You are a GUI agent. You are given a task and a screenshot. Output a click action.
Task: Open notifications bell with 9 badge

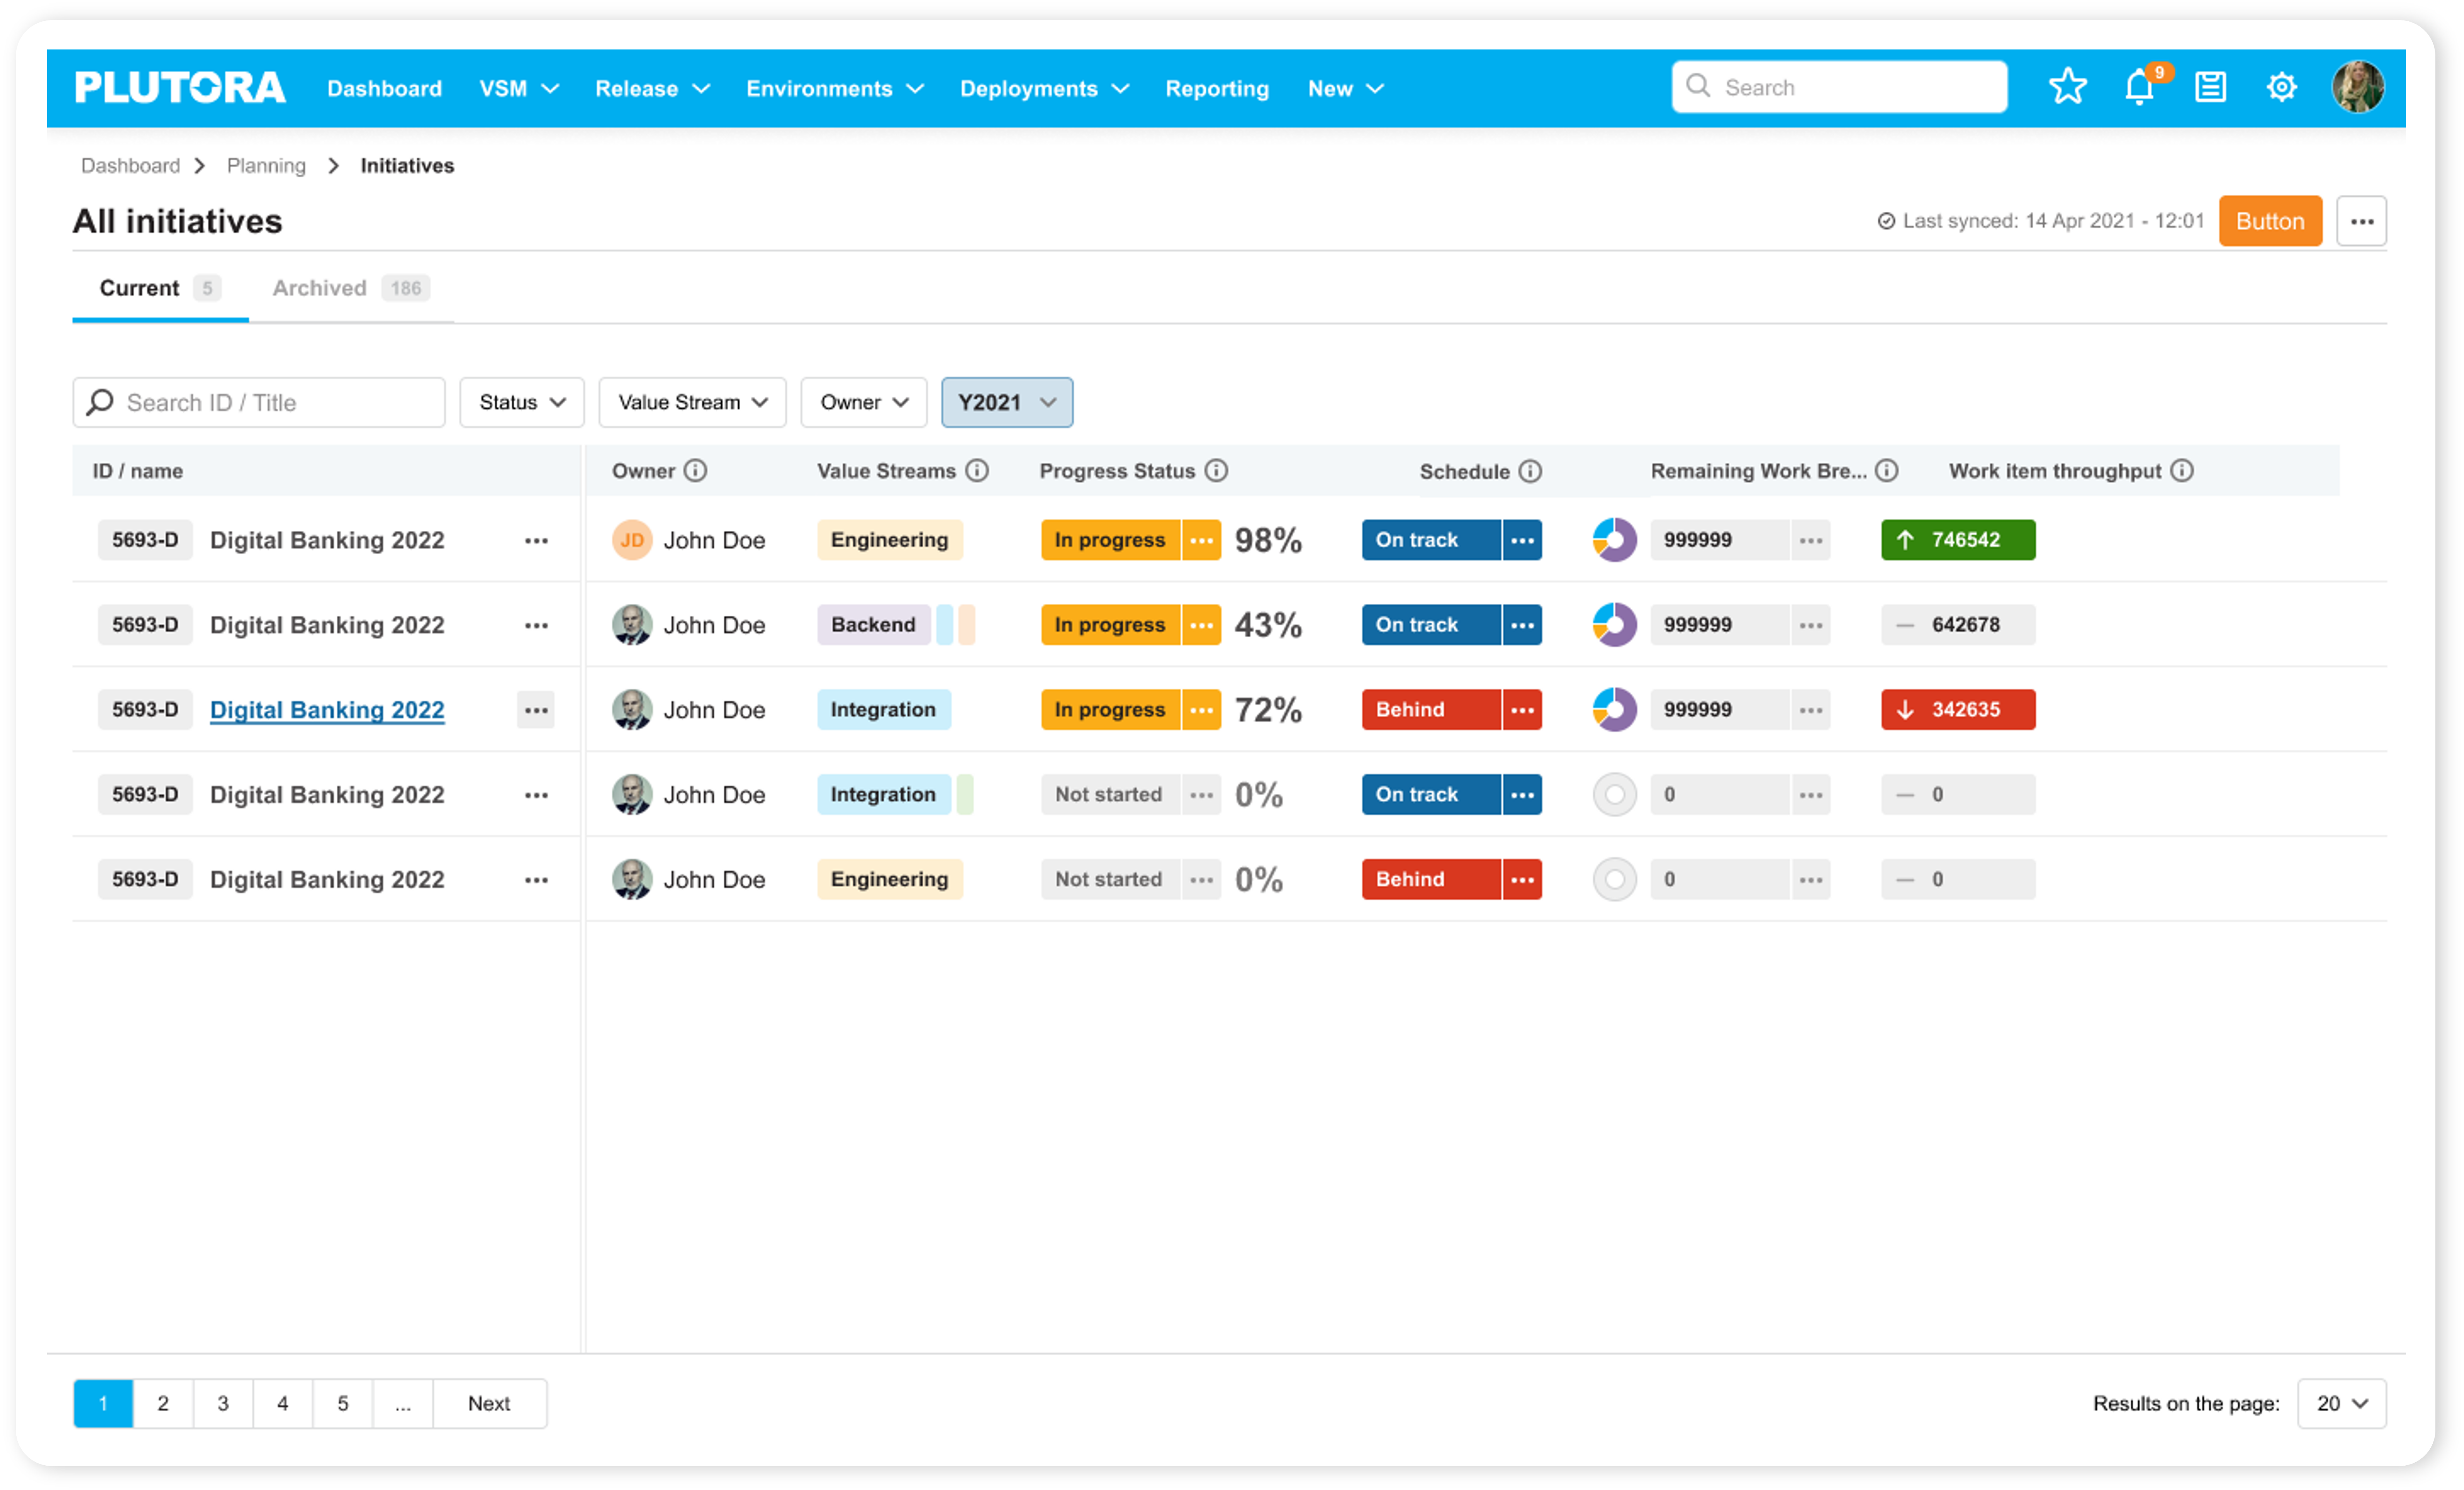click(x=2141, y=86)
